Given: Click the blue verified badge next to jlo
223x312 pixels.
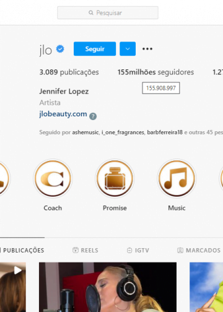Looking at the screenshot, I should pos(60,49).
